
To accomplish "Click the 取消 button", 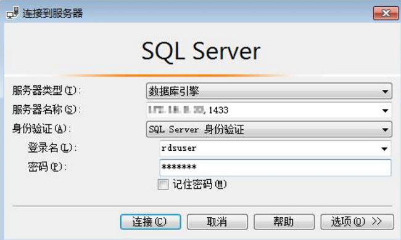I will tap(217, 222).
